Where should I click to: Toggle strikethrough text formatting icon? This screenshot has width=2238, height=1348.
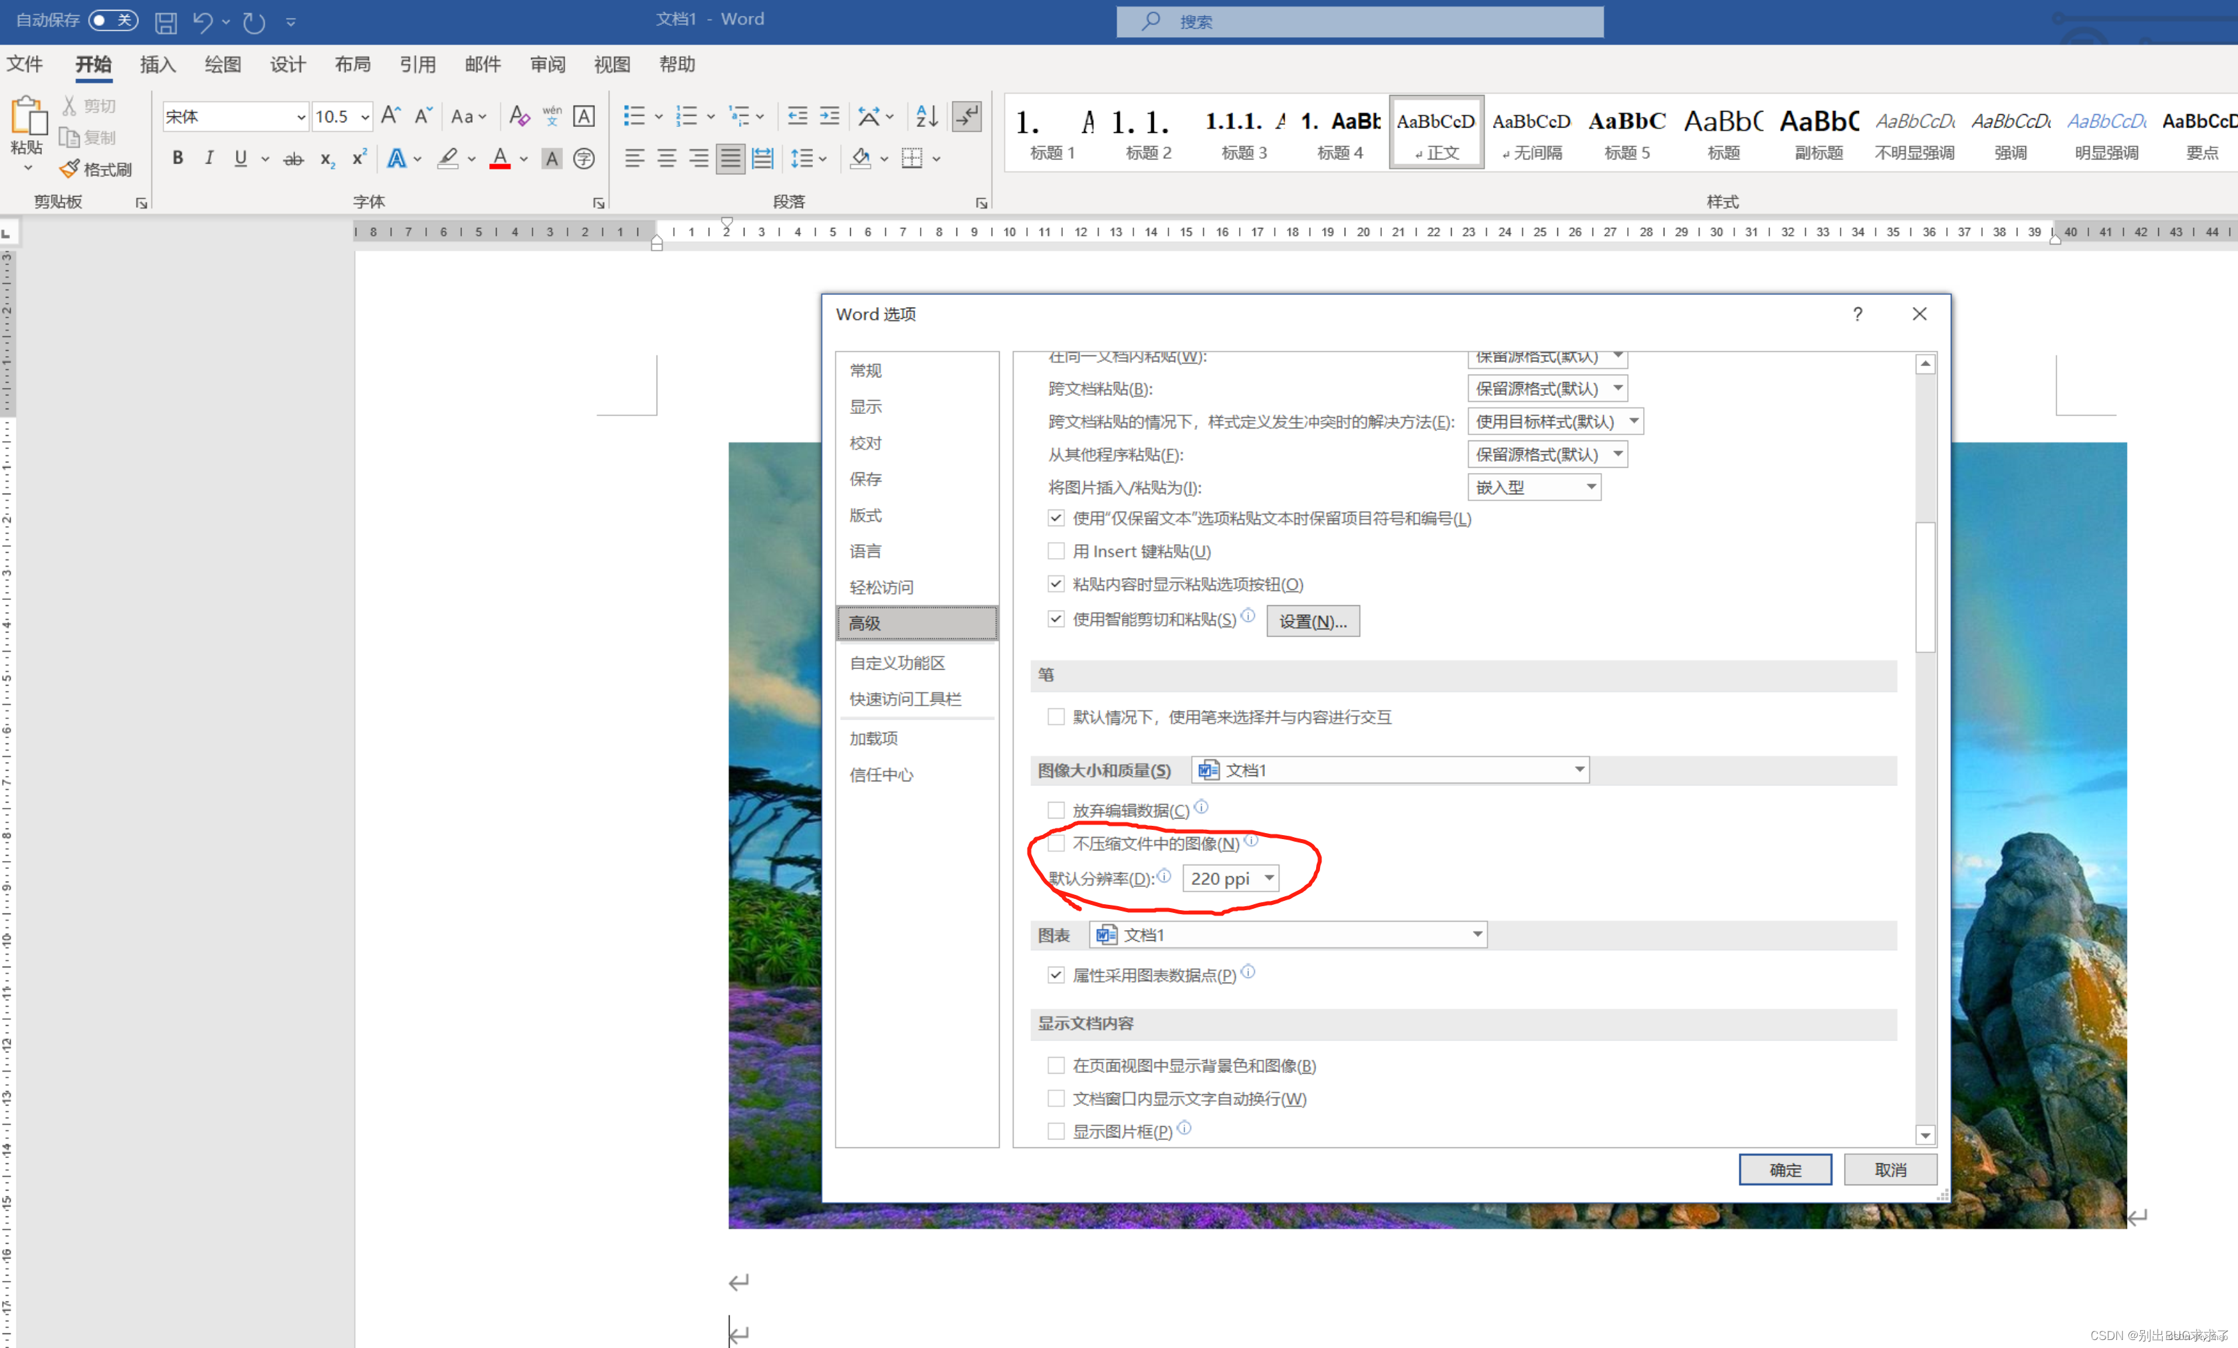[292, 159]
